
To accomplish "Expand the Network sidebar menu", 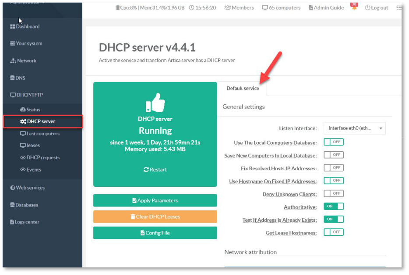I will [24, 61].
